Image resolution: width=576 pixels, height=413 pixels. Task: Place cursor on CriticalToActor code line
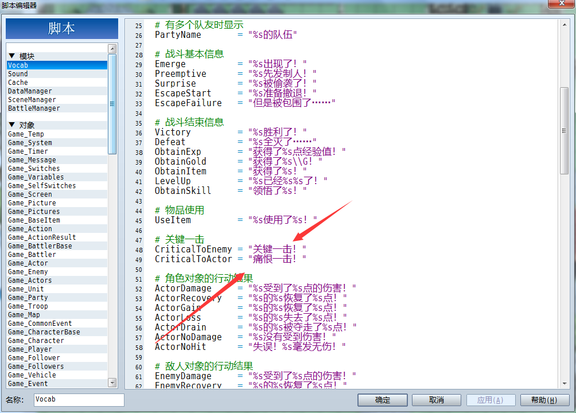coord(230,259)
